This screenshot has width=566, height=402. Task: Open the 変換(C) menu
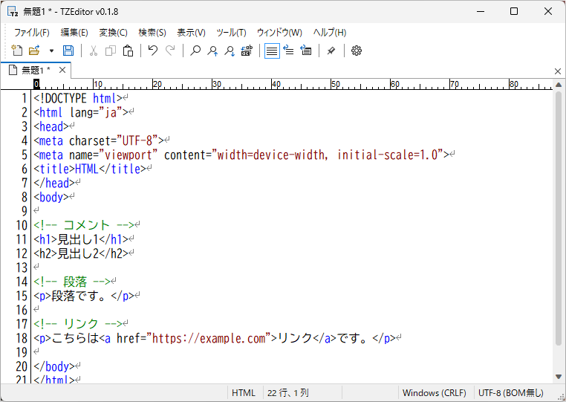(x=113, y=33)
